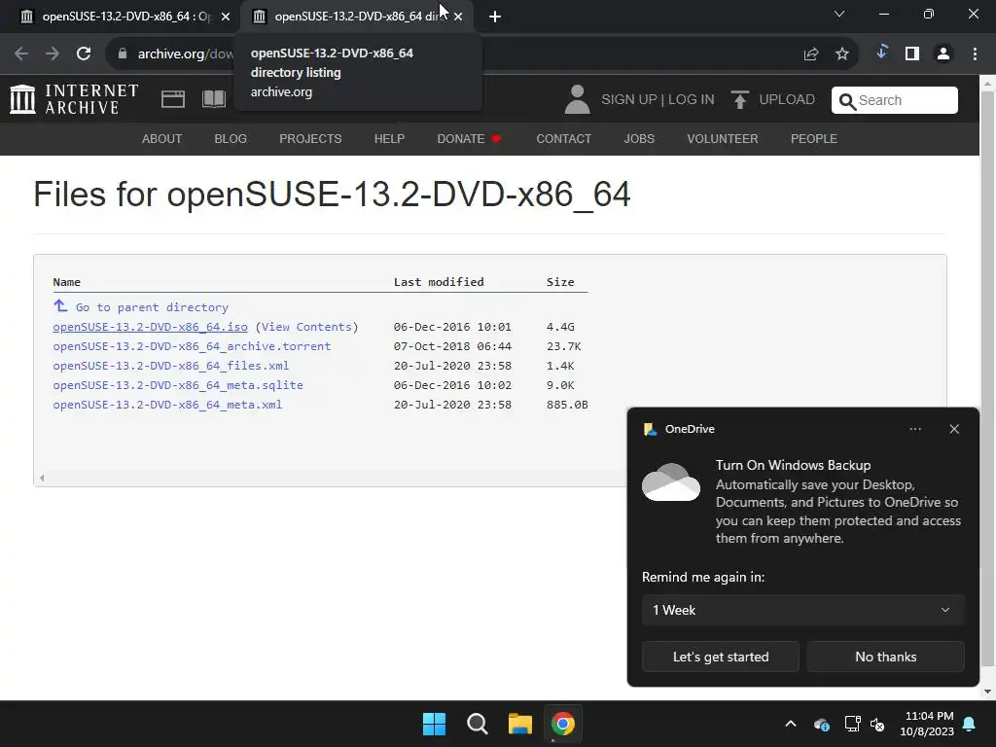Click the user avatar icon
Viewport: 996px width, 747px height.
coord(577,100)
